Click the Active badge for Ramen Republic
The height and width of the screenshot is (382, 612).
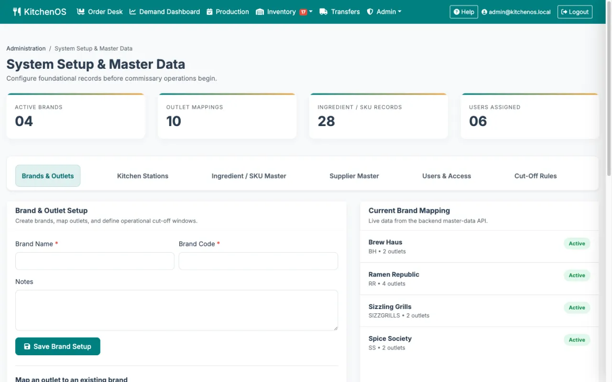[577, 276]
